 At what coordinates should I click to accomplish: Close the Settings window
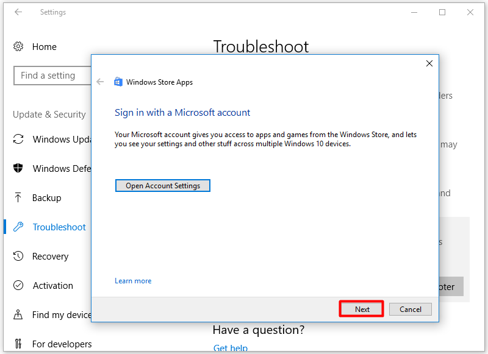tap(470, 12)
